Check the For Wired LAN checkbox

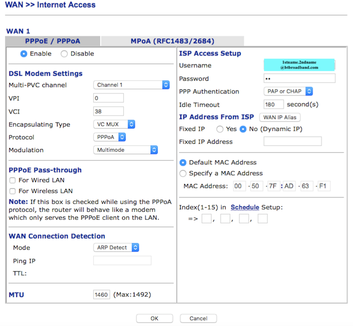pyautogui.click(x=12, y=181)
